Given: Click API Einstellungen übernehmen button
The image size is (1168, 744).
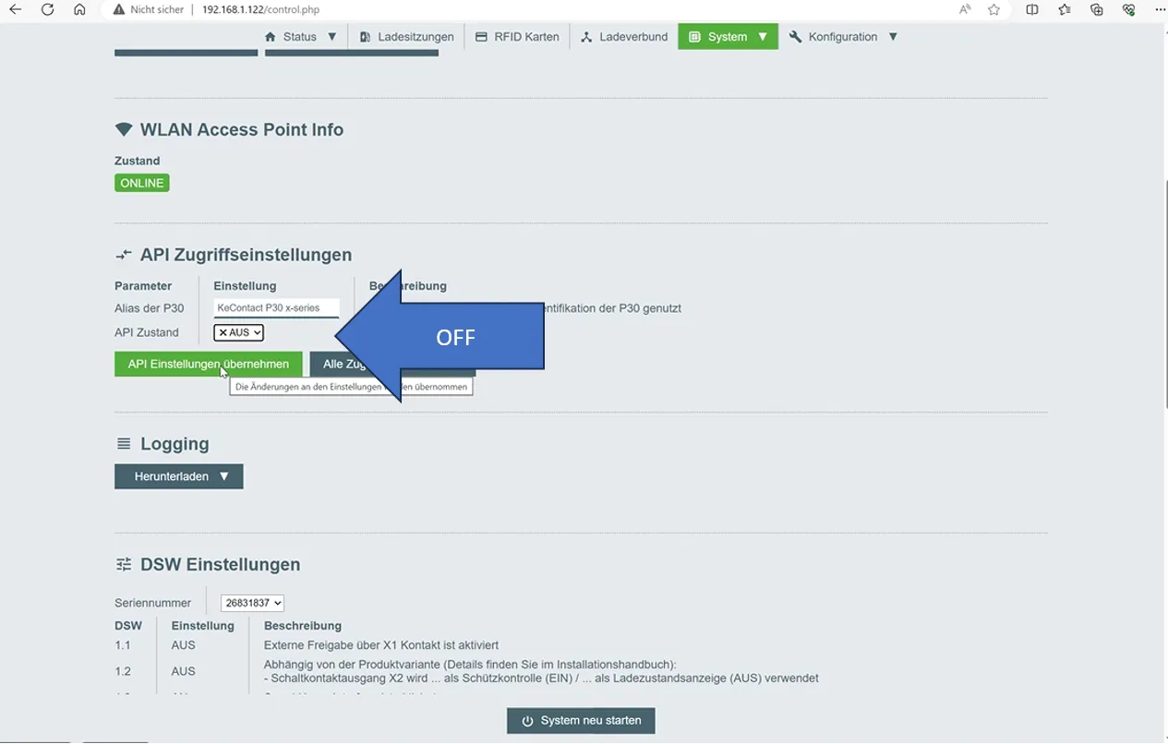Looking at the screenshot, I should 208,364.
